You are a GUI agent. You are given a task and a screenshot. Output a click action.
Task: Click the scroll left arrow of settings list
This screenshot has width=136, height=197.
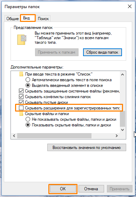(14, 136)
